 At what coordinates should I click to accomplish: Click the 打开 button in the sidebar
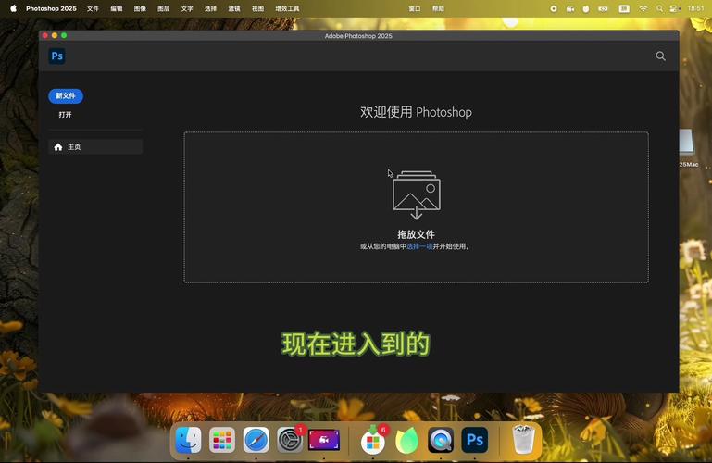point(66,115)
